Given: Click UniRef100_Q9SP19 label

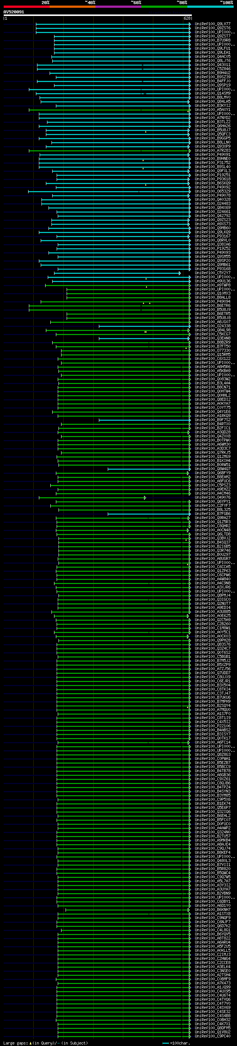Looking at the screenshot, I should (213, 85).
